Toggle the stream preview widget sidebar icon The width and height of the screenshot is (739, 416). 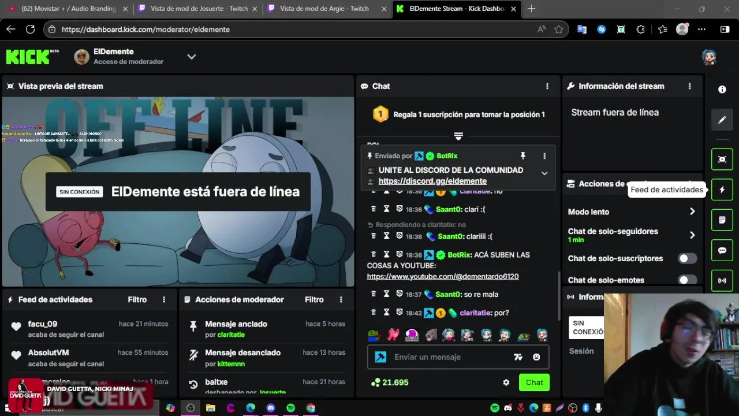point(722,159)
